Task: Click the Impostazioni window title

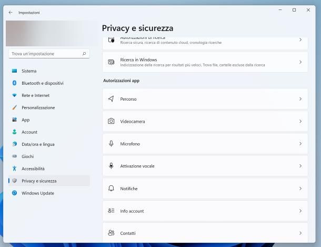Action: pyautogui.click(x=29, y=13)
